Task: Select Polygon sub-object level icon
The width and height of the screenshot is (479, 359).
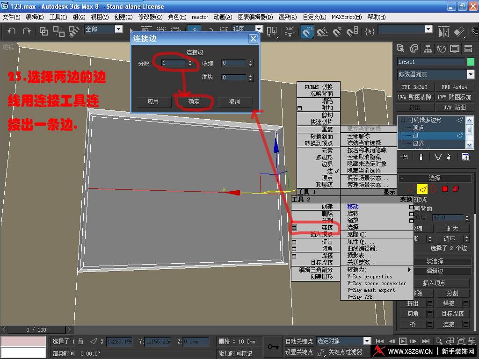Action: point(445,189)
